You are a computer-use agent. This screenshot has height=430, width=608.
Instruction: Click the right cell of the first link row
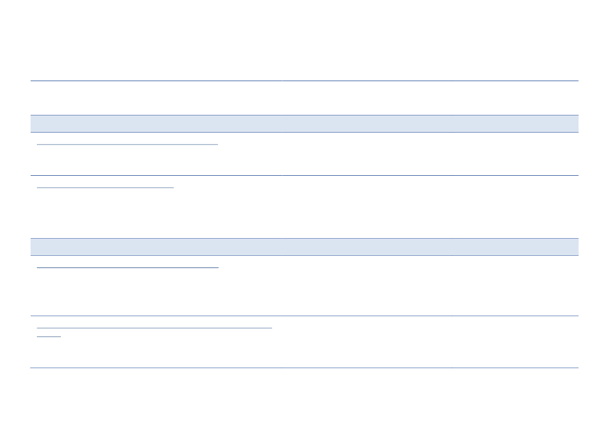515,154
